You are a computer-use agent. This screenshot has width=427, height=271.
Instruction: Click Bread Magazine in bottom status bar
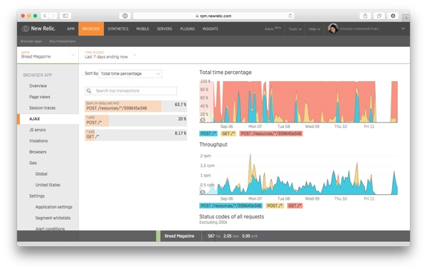pos(179,236)
